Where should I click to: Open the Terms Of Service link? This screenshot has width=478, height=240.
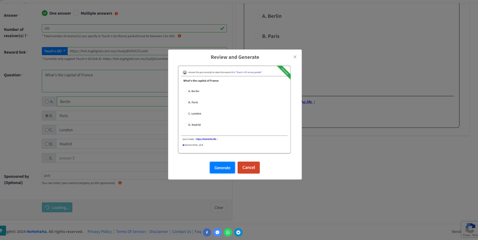[x=130, y=232]
